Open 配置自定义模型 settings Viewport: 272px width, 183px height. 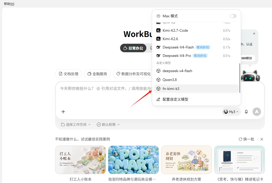pyautogui.click(x=196, y=99)
